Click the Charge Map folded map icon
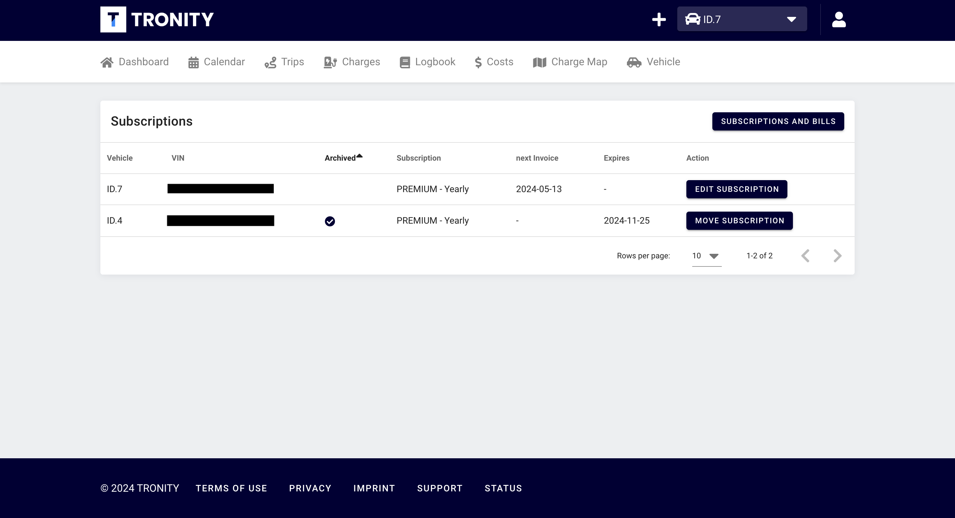The height and width of the screenshot is (518, 955). [540, 62]
